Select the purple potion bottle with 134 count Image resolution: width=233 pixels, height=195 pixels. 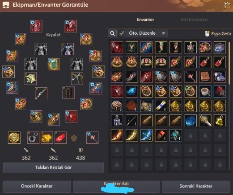pos(117,120)
